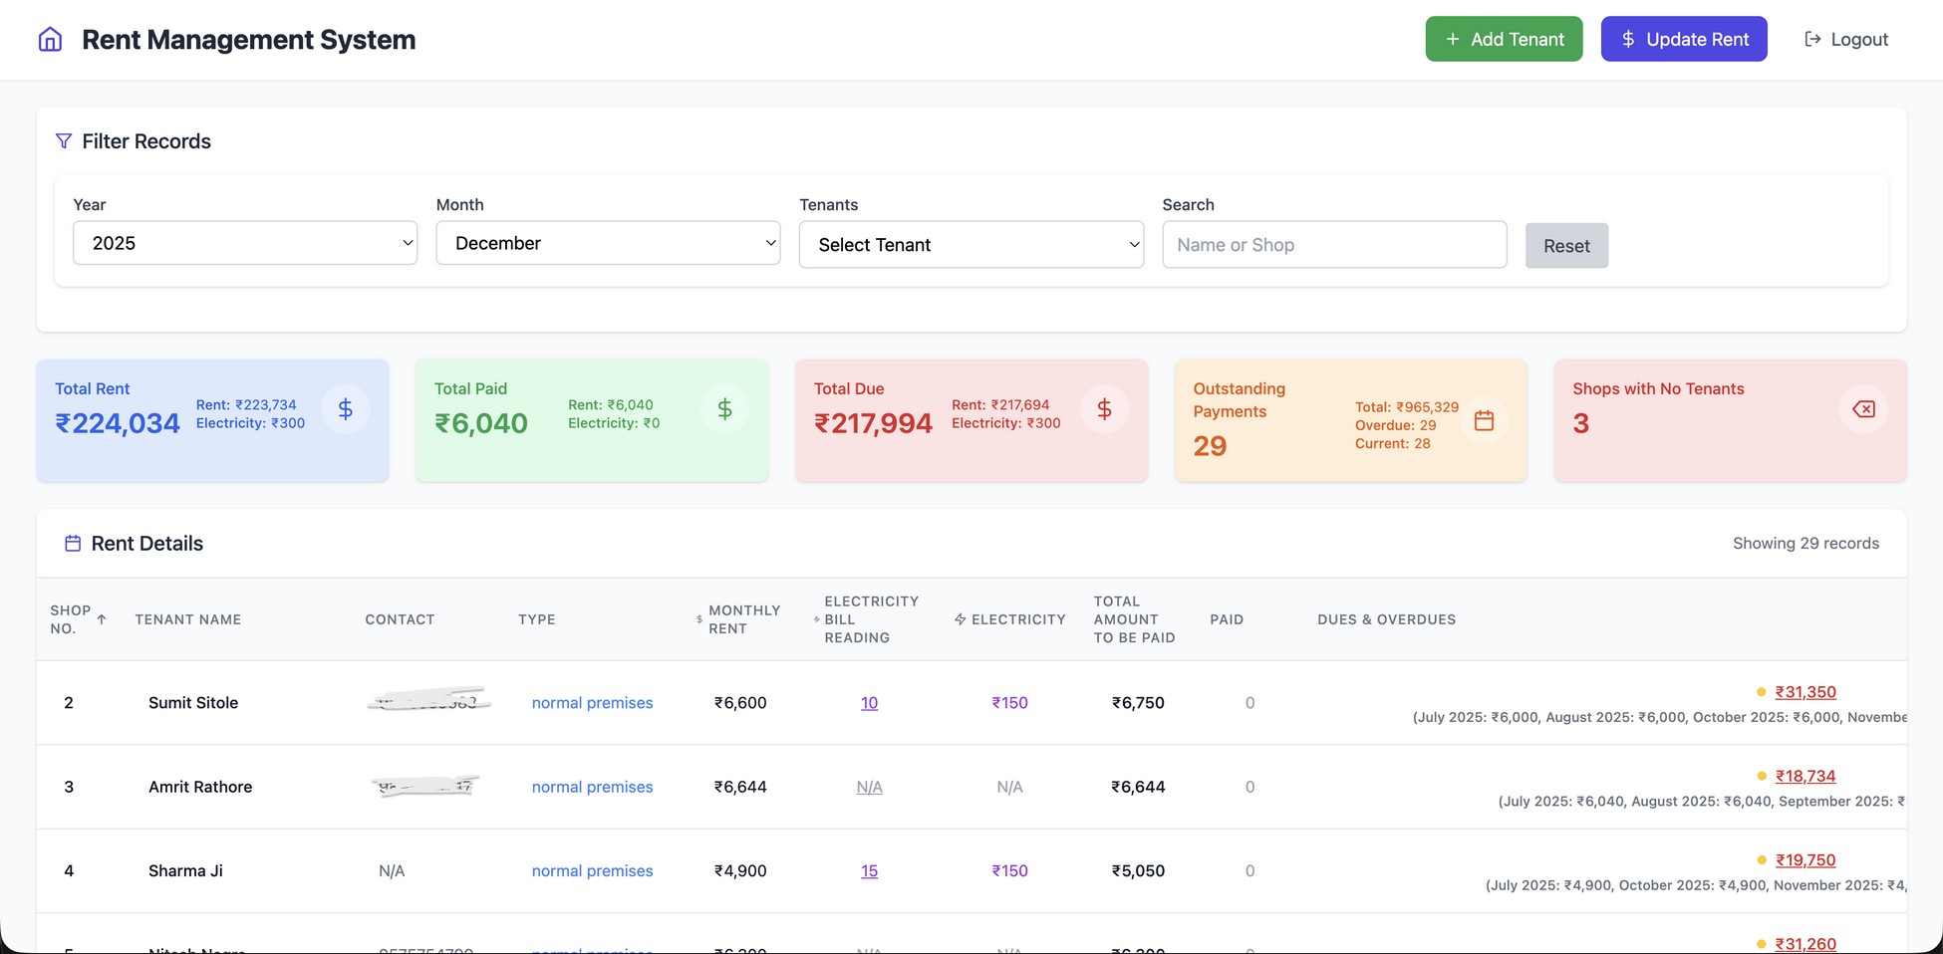Click calendar icon on Outstanding Payments card
This screenshot has height=954, width=1943.
click(1484, 421)
